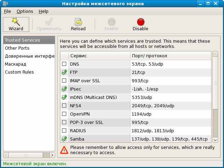Open Доверенные интерфейсы section
This screenshot has height=168, width=224.
tap(29, 56)
